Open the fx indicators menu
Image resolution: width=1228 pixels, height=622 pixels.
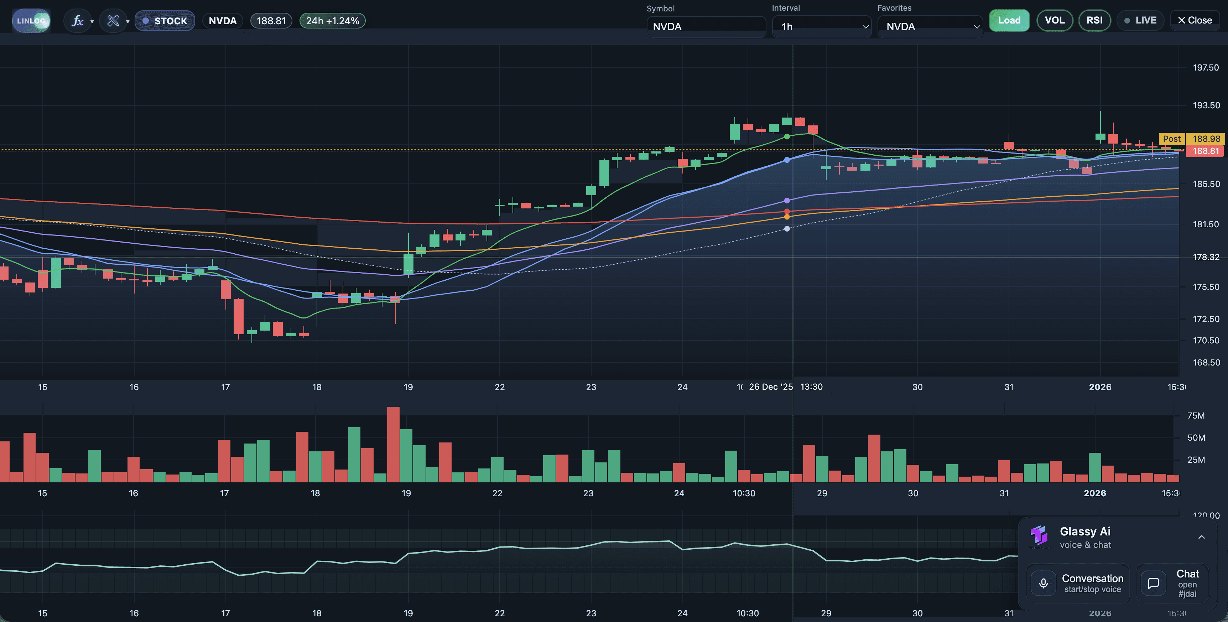coord(77,21)
